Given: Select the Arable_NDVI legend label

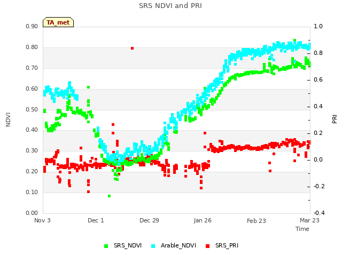Looking at the screenshot, I should [x=178, y=246].
